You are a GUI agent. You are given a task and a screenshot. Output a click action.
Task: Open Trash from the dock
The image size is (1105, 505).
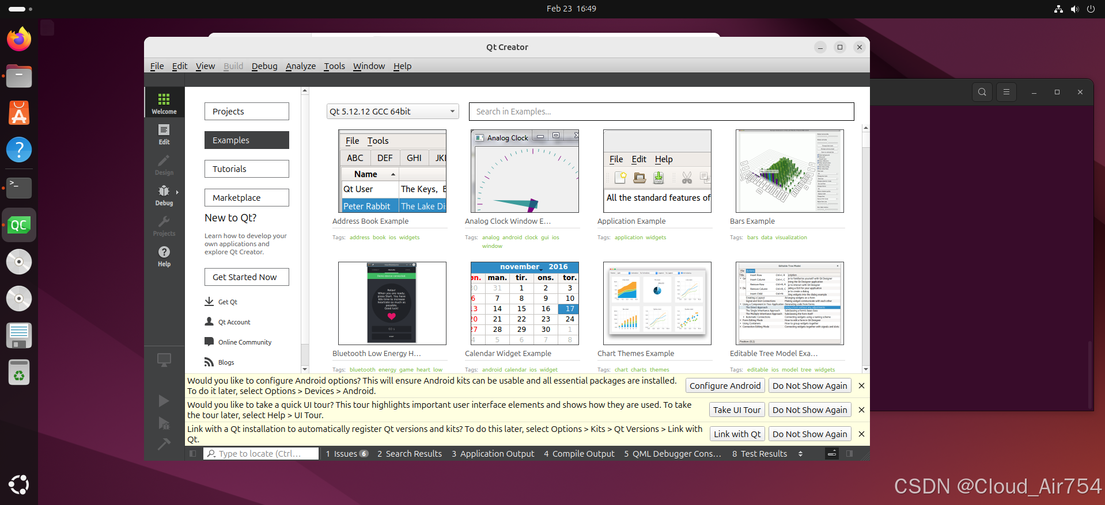[19, 373]
